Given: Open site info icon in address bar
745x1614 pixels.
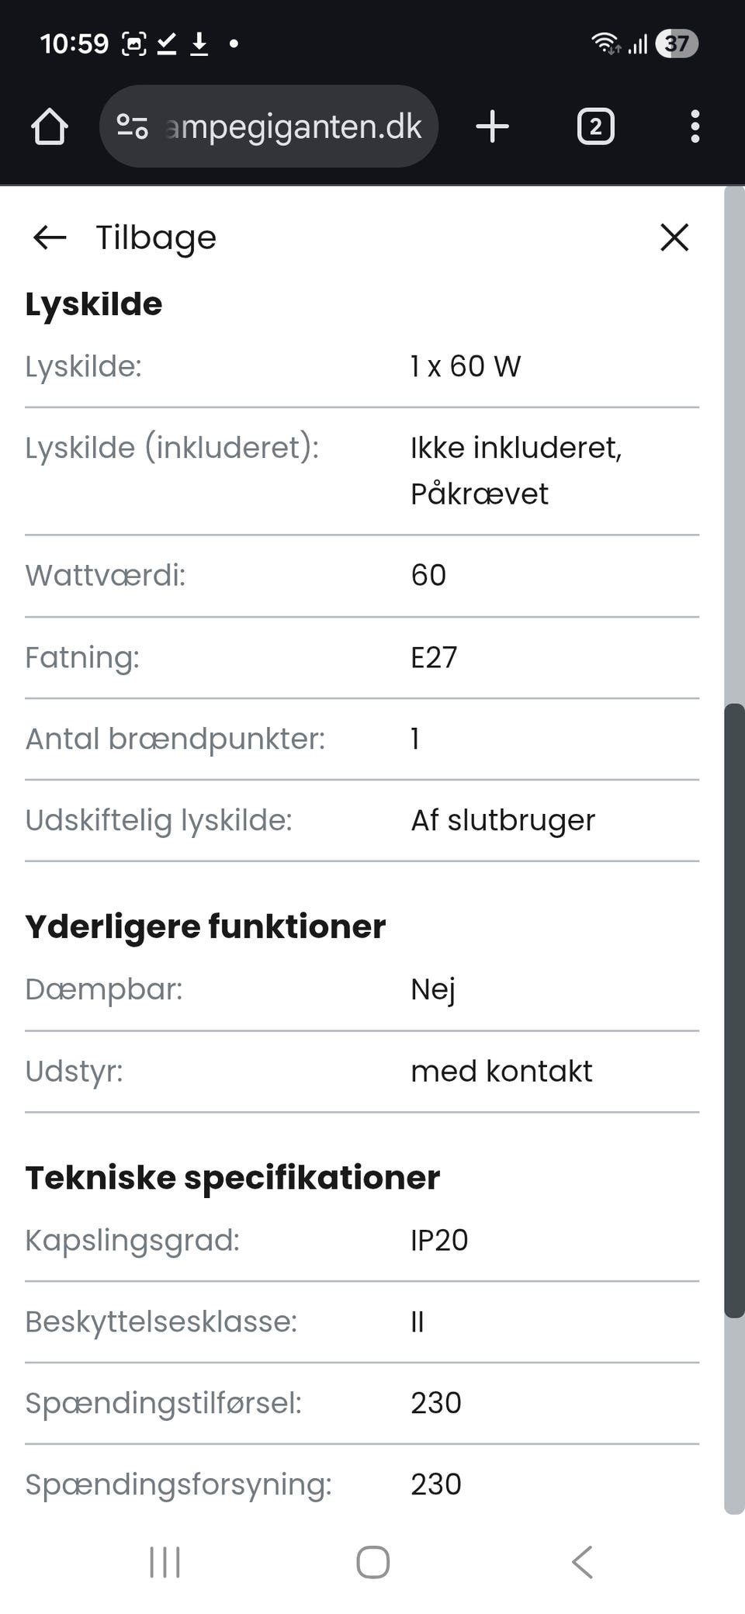Looking at the screenshot, I should pyautogui.click(x=132, y=126).
